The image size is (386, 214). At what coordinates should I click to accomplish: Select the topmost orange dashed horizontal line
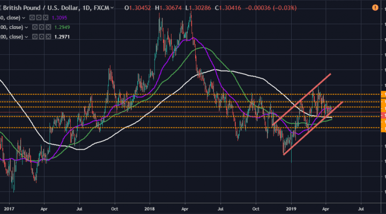coord(190,94)
